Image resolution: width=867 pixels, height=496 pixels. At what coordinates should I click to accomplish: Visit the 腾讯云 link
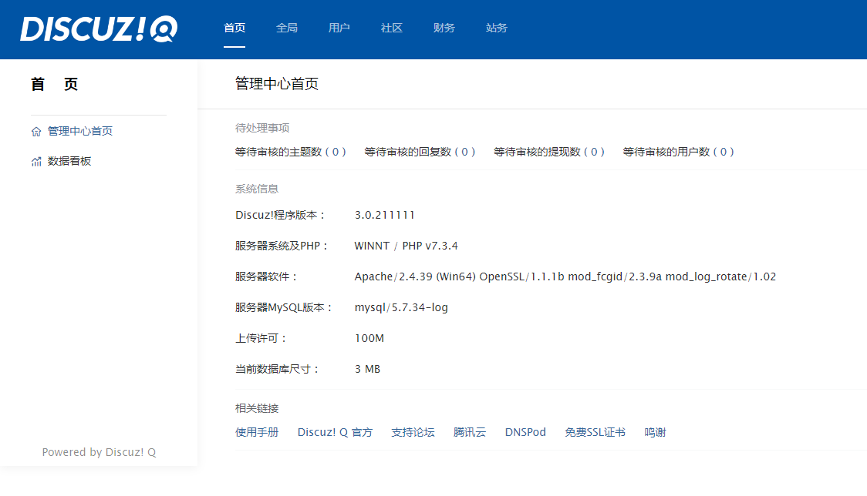pos(470,432)
